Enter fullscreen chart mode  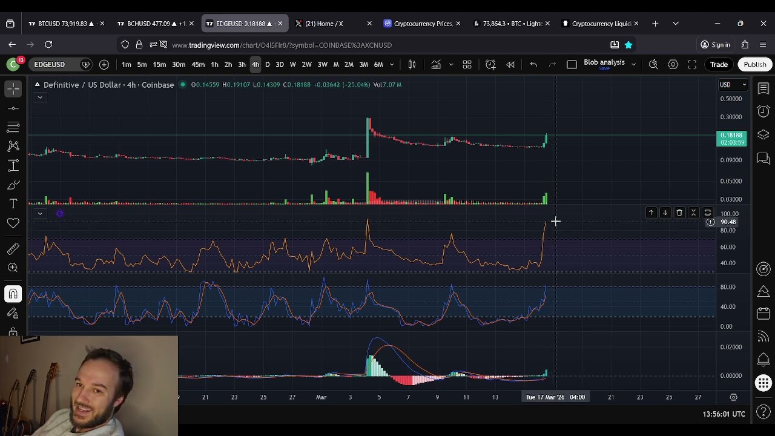pyautogui.click(x=692, y=65)
